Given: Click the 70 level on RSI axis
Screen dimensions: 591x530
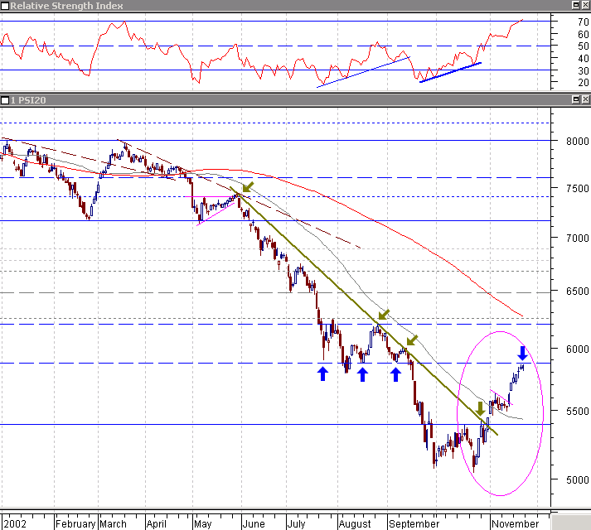Looking at the screenshot, I should [583, 22].
